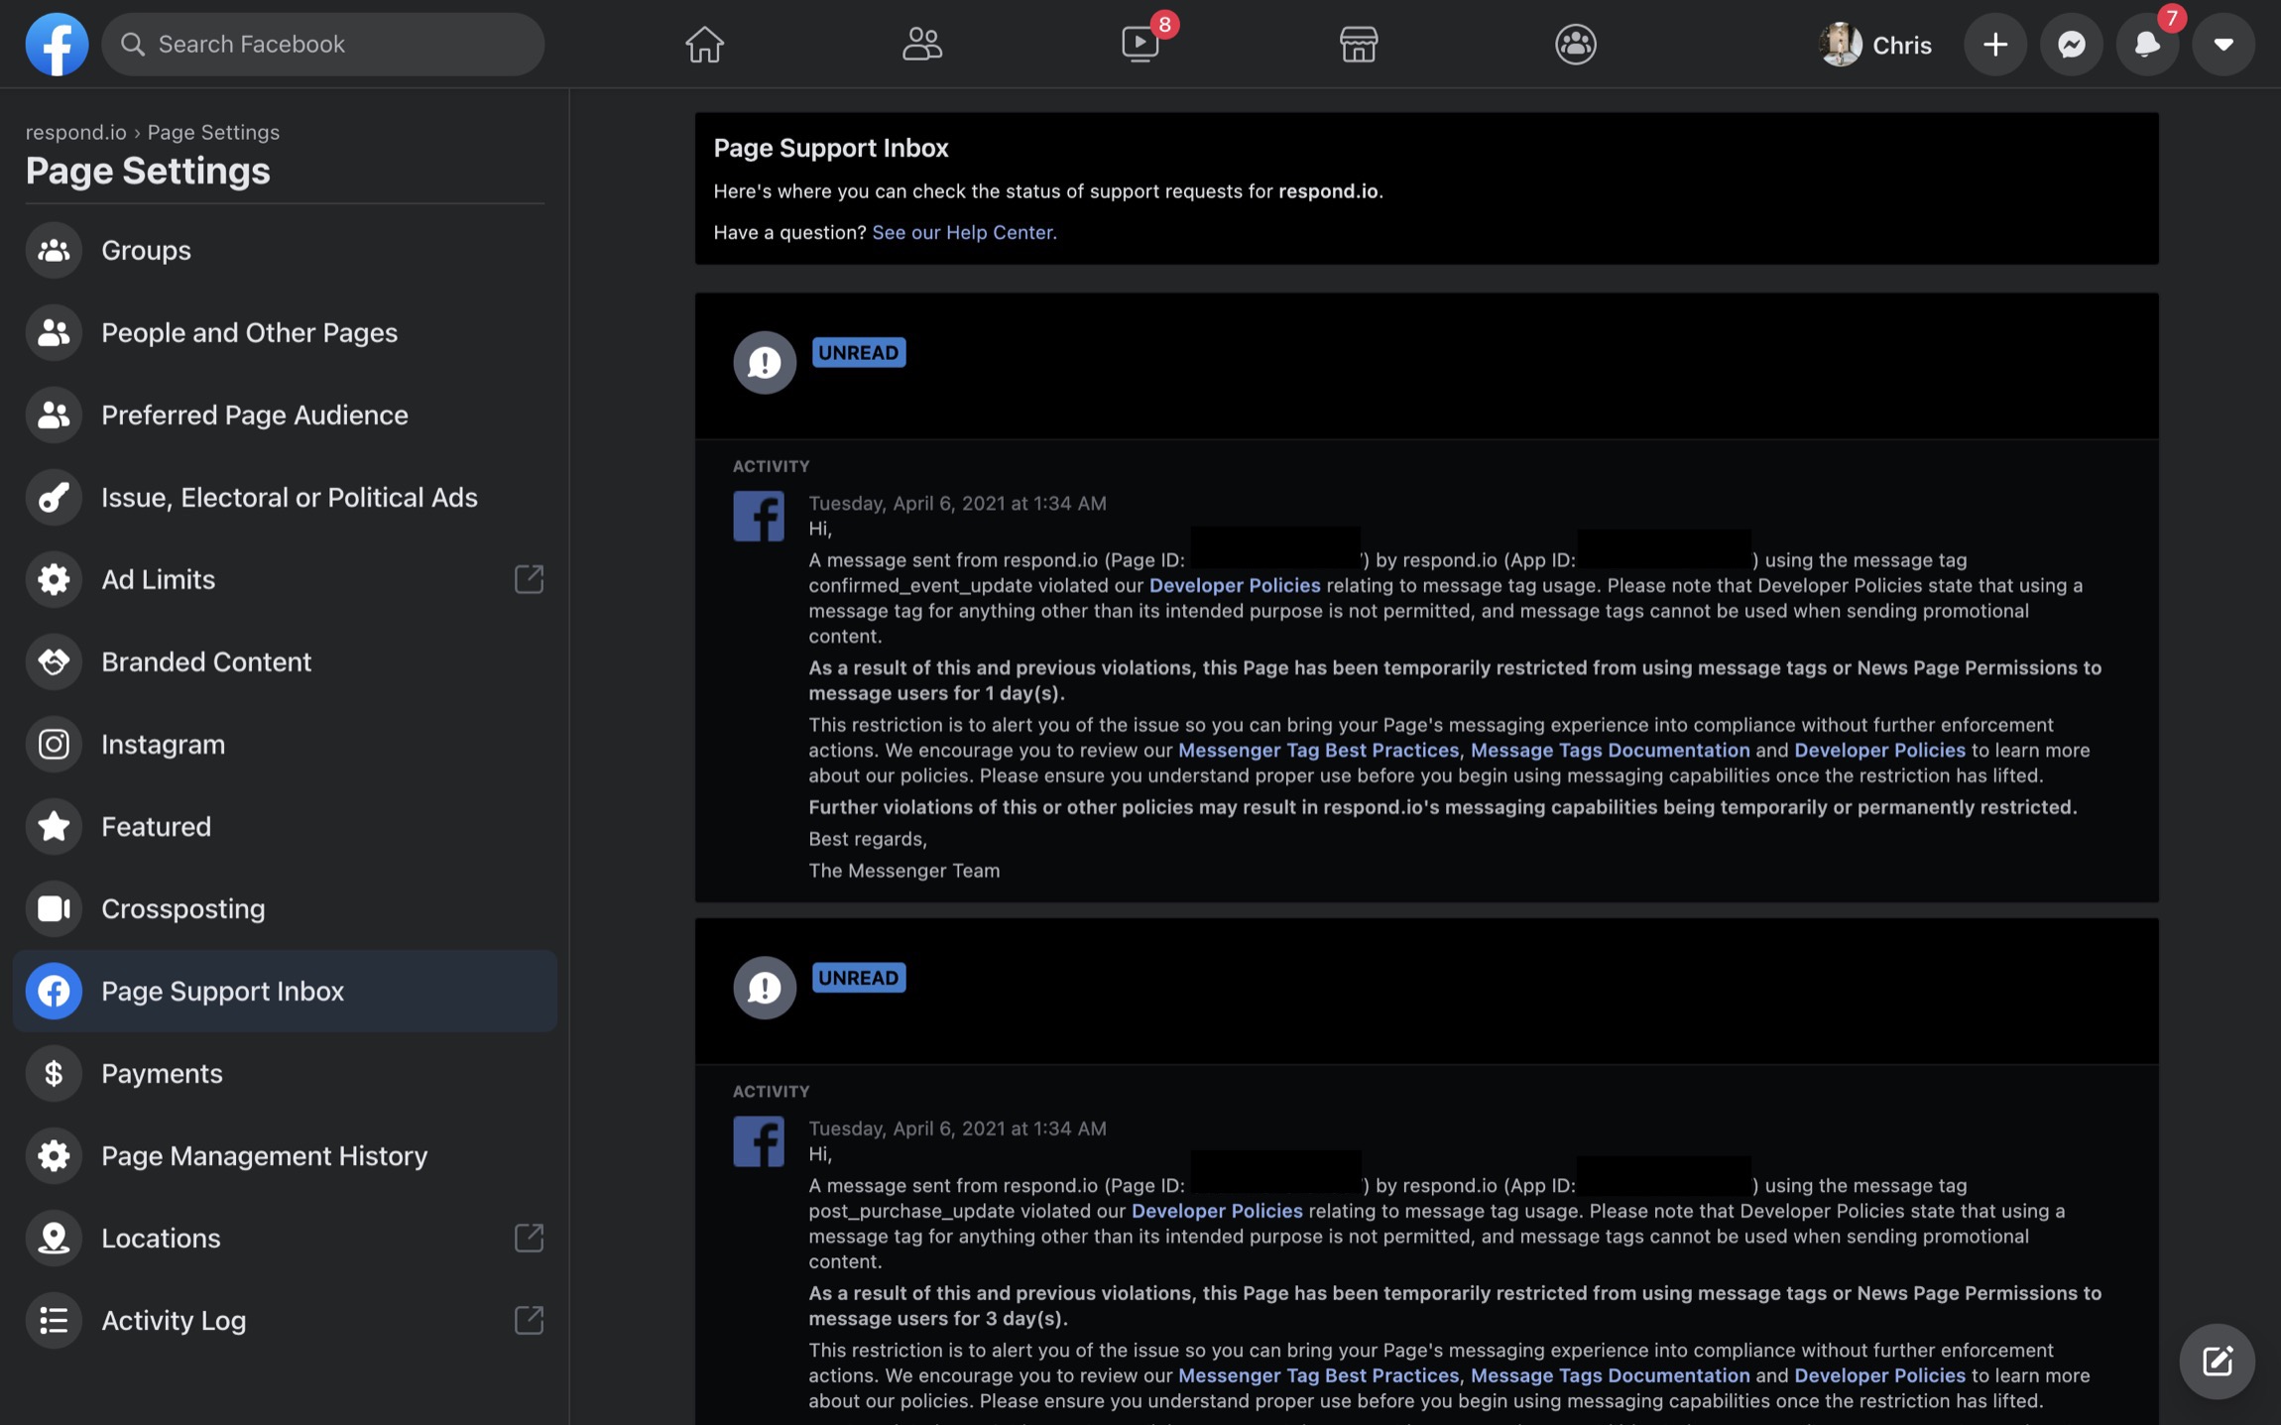Open Ad Limits settings

tap(286, 579)
